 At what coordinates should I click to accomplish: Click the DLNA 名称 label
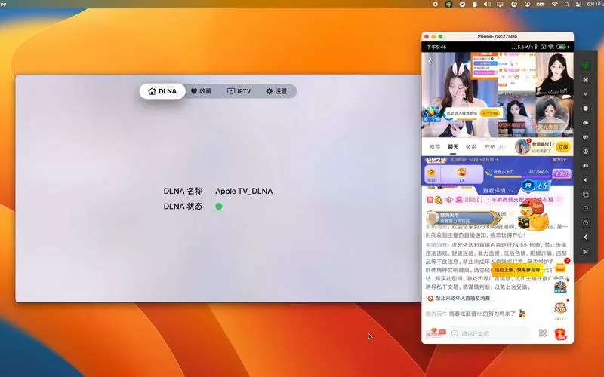[x=183, y=191]
